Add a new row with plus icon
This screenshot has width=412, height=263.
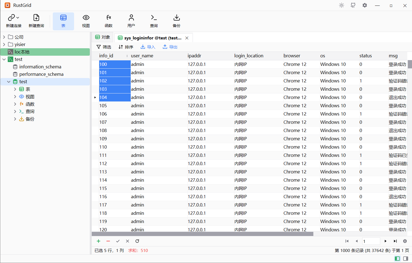click(x=98, y=241)
